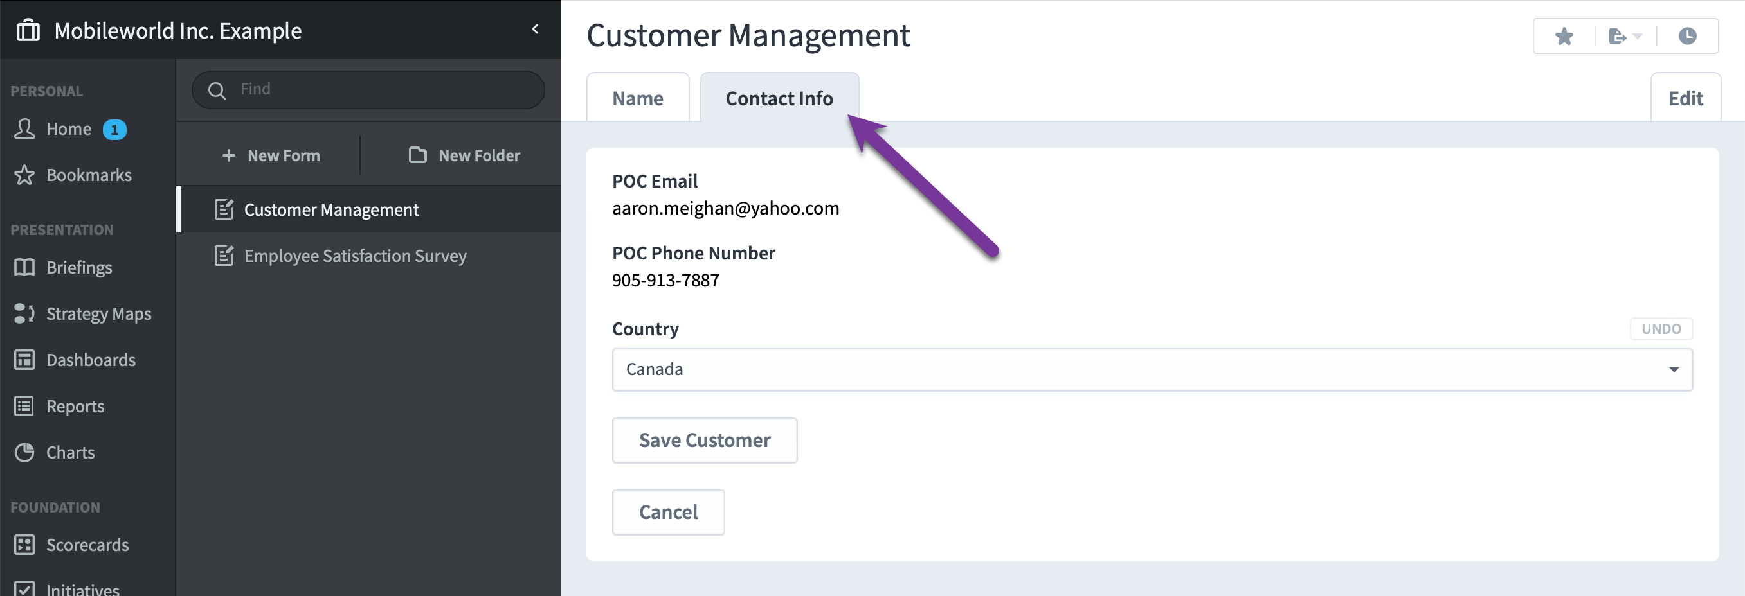The width and height of the screenshot is (1745, 596).
Task: Switch to the Name tab
Action: 637,98
